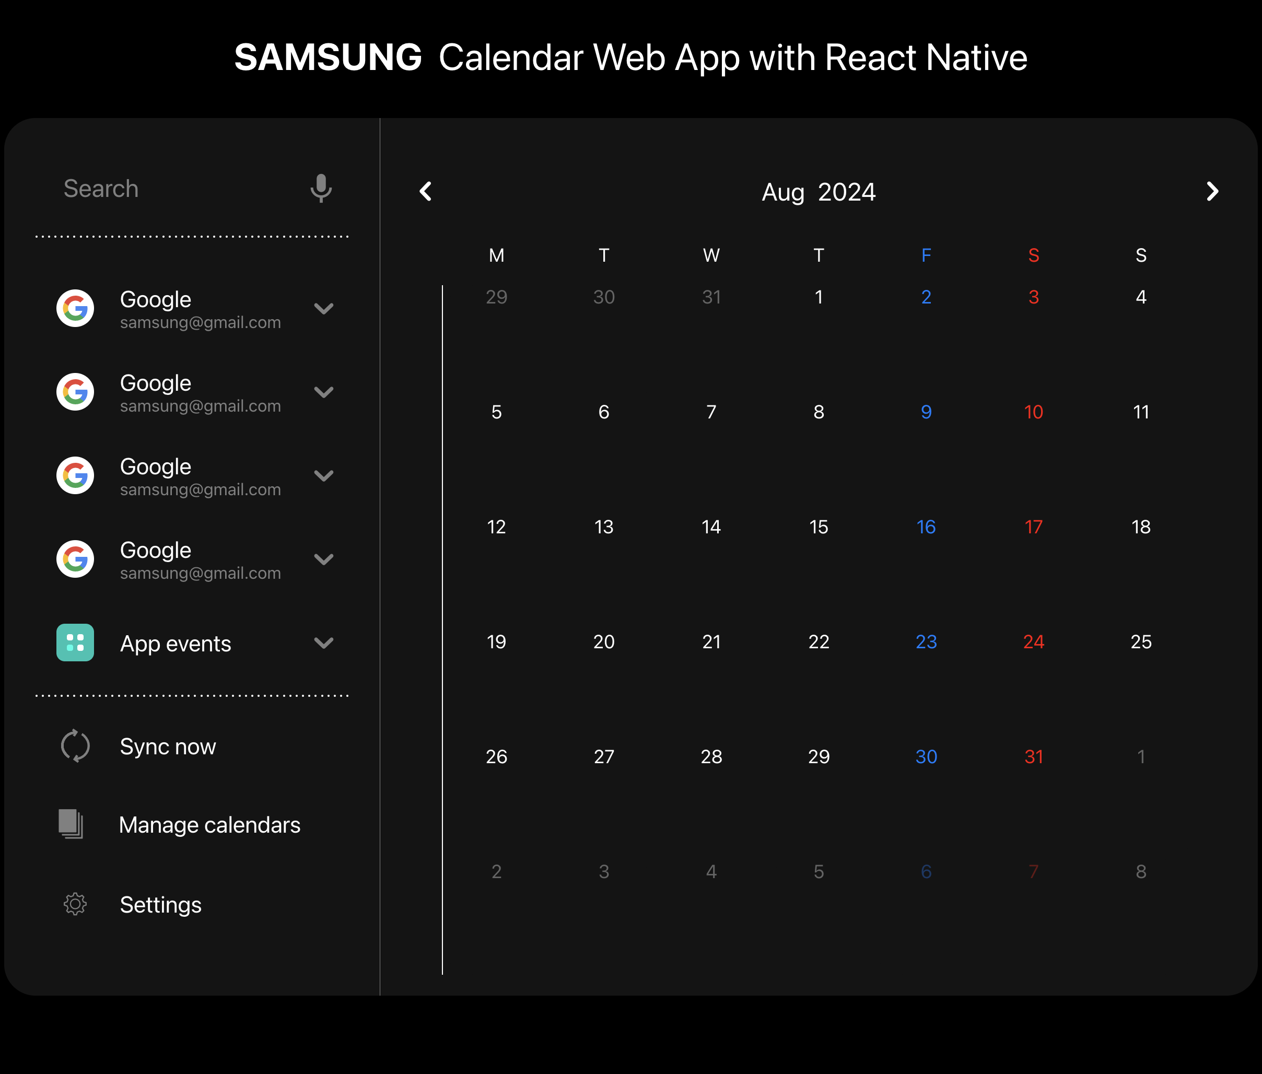
Task: Go to the previous month
Action: pyautogui.click(x=426, y=191)
